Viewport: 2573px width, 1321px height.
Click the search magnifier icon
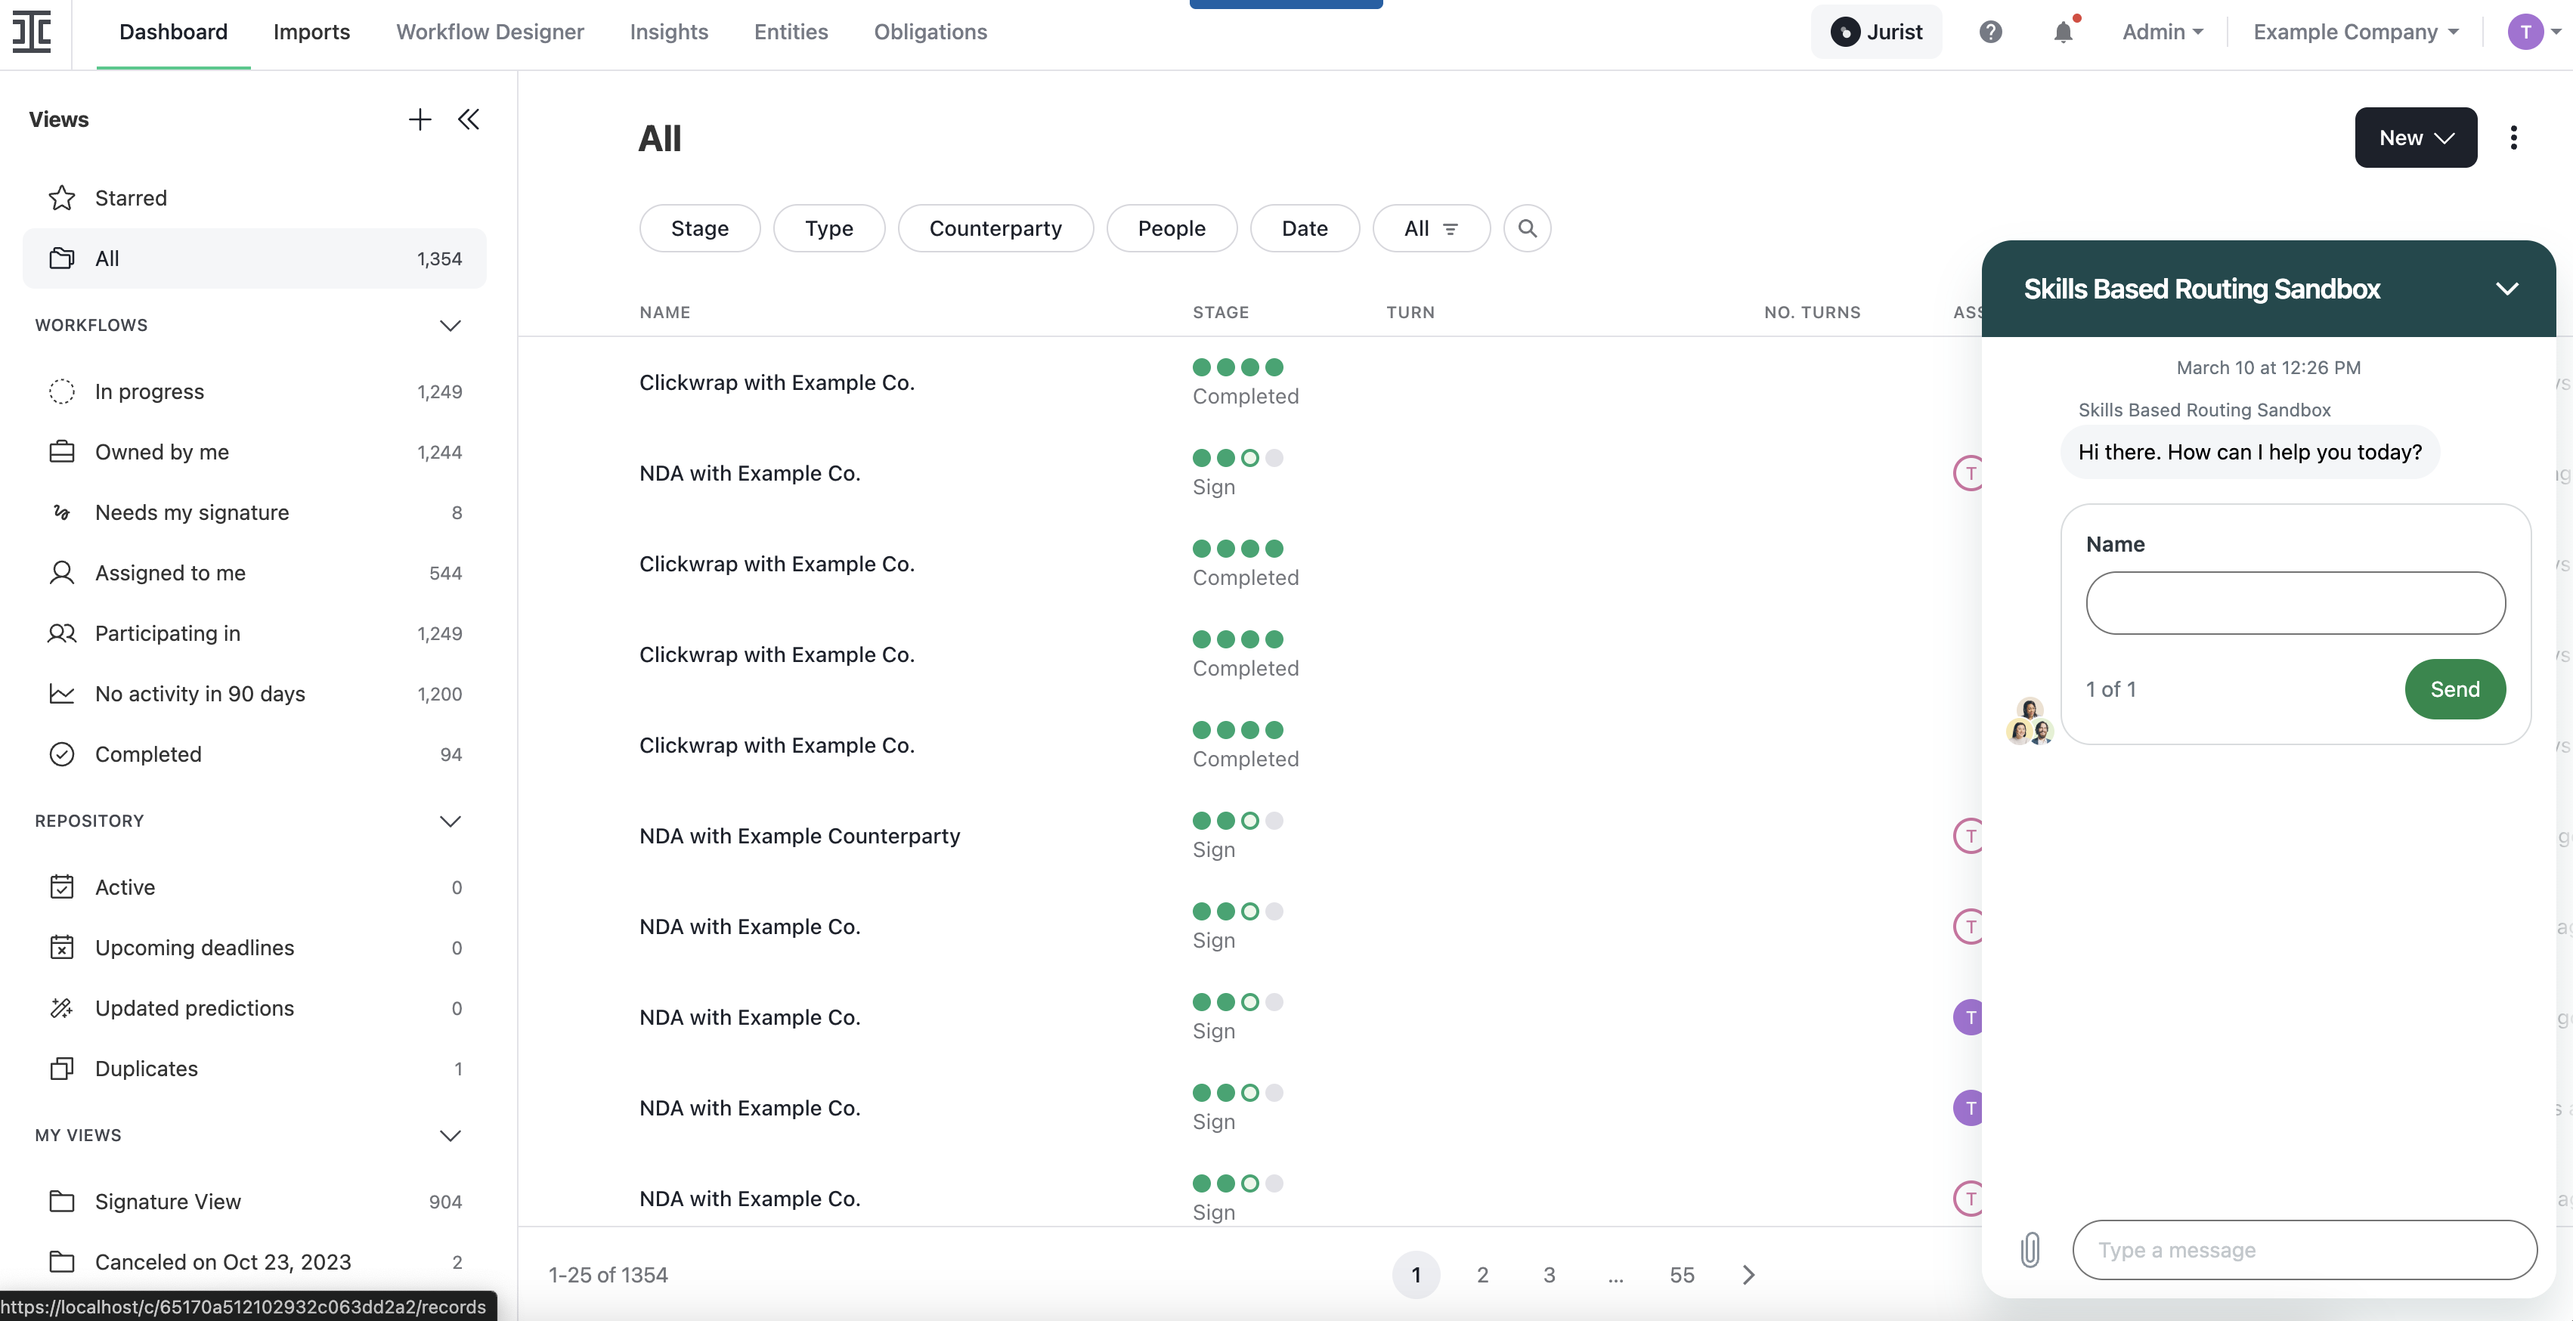1526,229
